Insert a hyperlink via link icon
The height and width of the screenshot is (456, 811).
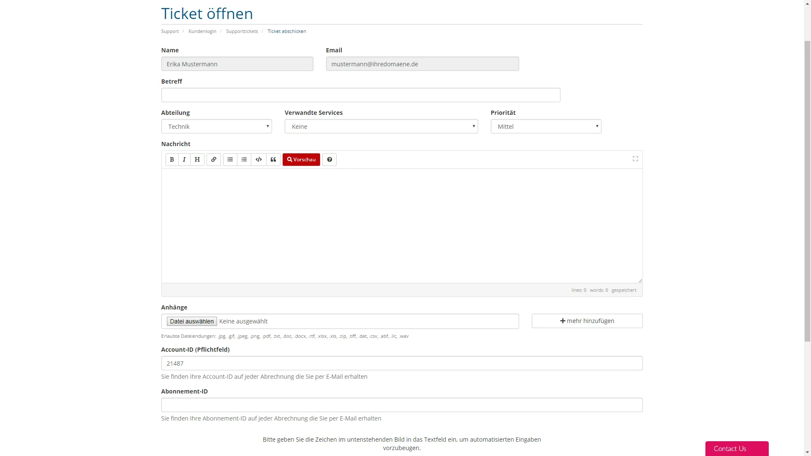click(x=214, y=160)
